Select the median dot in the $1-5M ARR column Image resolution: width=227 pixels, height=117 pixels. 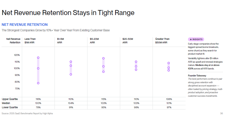(71, 66)
